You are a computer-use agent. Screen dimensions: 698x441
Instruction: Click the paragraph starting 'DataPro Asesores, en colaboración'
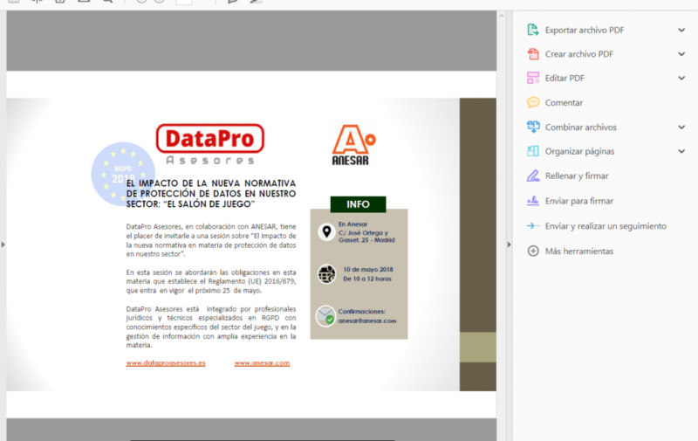click(x=211, y=240)
